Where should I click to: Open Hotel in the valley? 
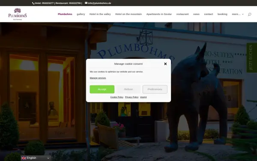100,14
